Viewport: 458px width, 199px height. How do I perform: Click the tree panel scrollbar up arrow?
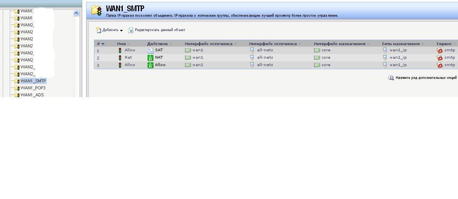click(76, 13)
